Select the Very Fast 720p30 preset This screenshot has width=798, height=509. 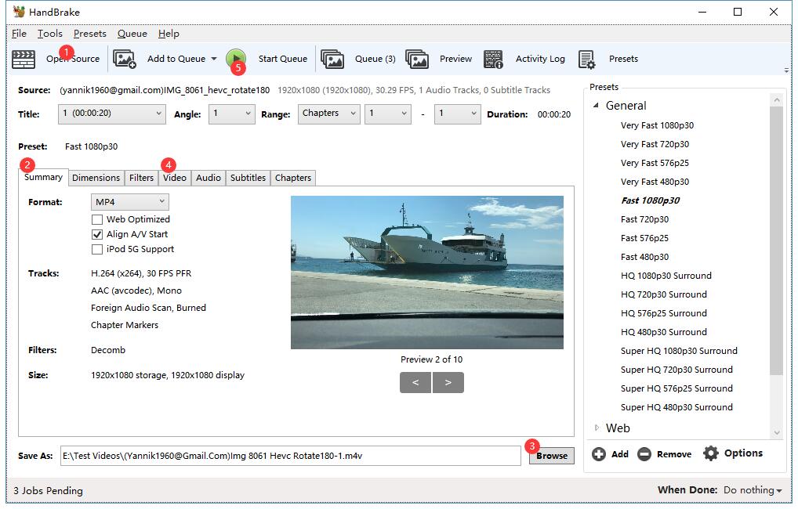click(x=655, y=144)
